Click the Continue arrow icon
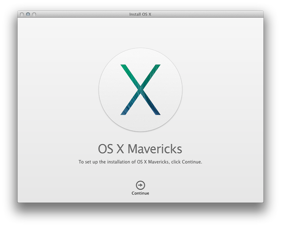 (x=140, y=185)
